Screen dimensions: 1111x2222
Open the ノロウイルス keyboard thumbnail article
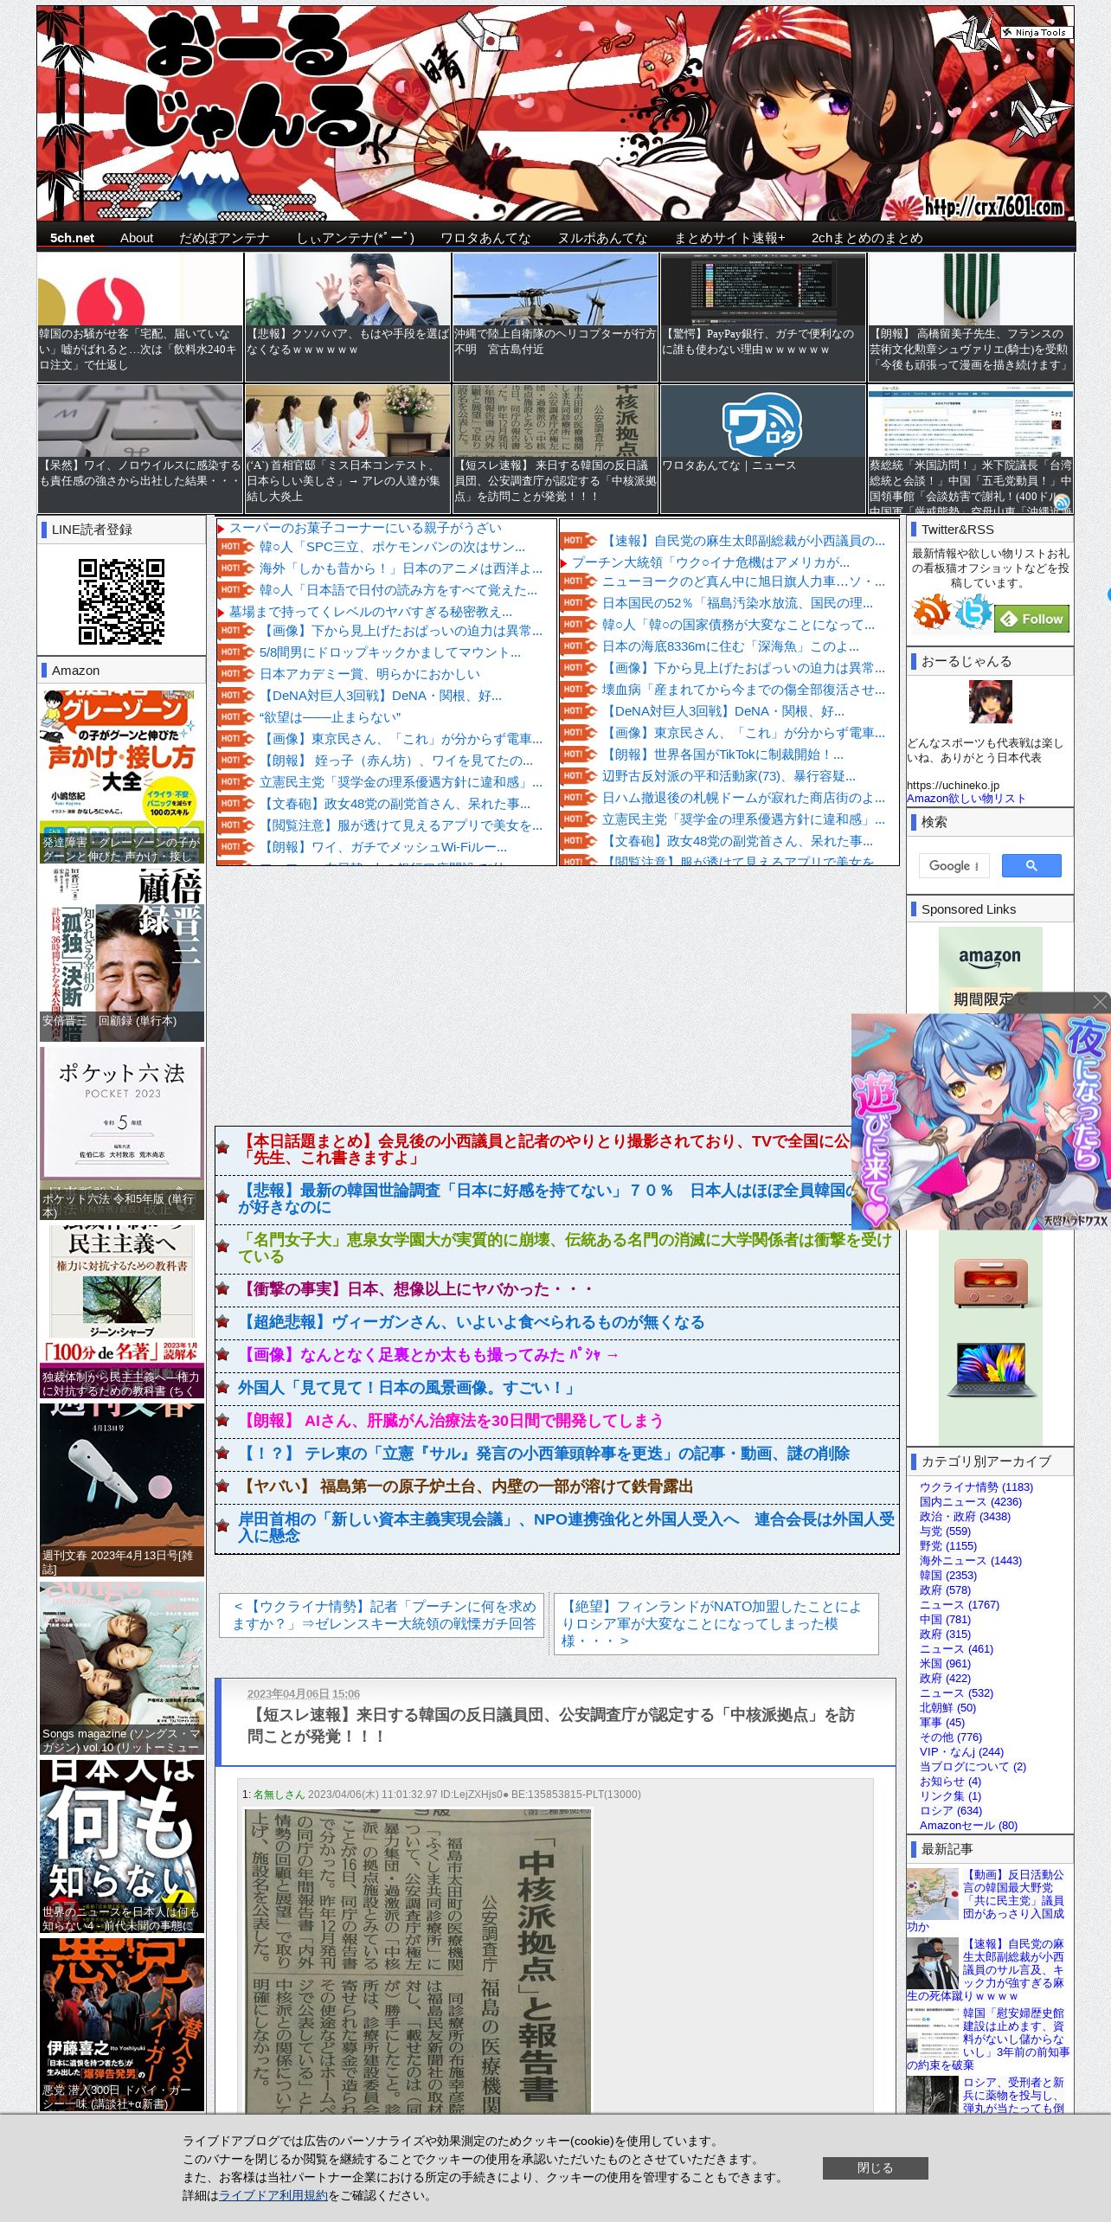140,448
